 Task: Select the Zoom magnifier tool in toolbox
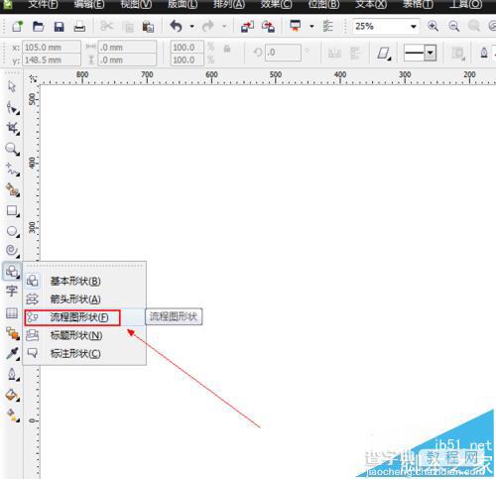(12, 149)
